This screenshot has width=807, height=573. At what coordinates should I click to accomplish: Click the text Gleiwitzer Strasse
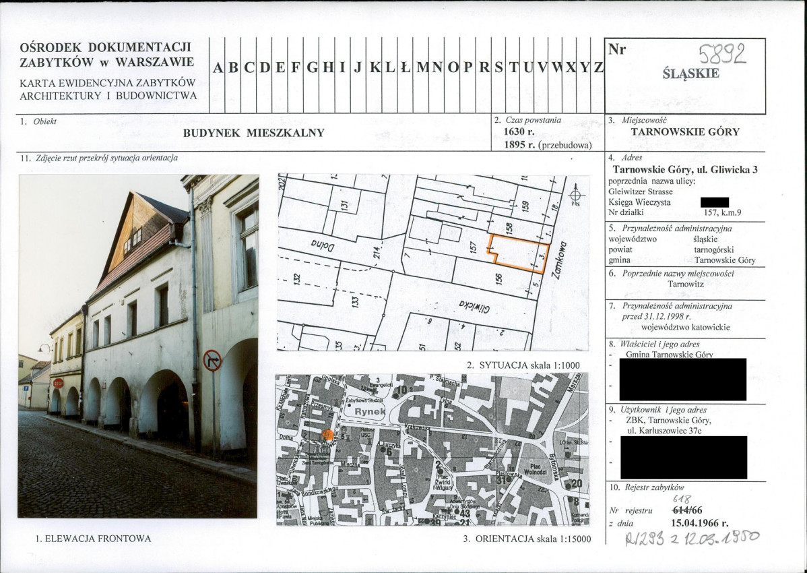[x=640, y=191]
